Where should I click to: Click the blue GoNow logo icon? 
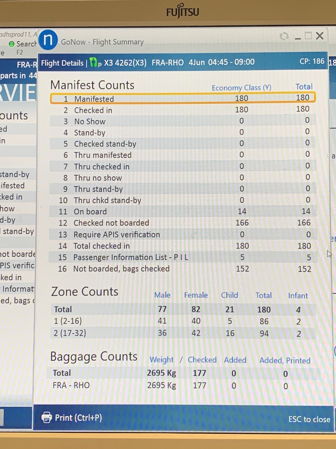pos(48,40)
